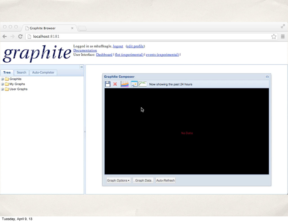Open the calendar date range icon
The image size is (288, 222).
[x=134, y=84]
